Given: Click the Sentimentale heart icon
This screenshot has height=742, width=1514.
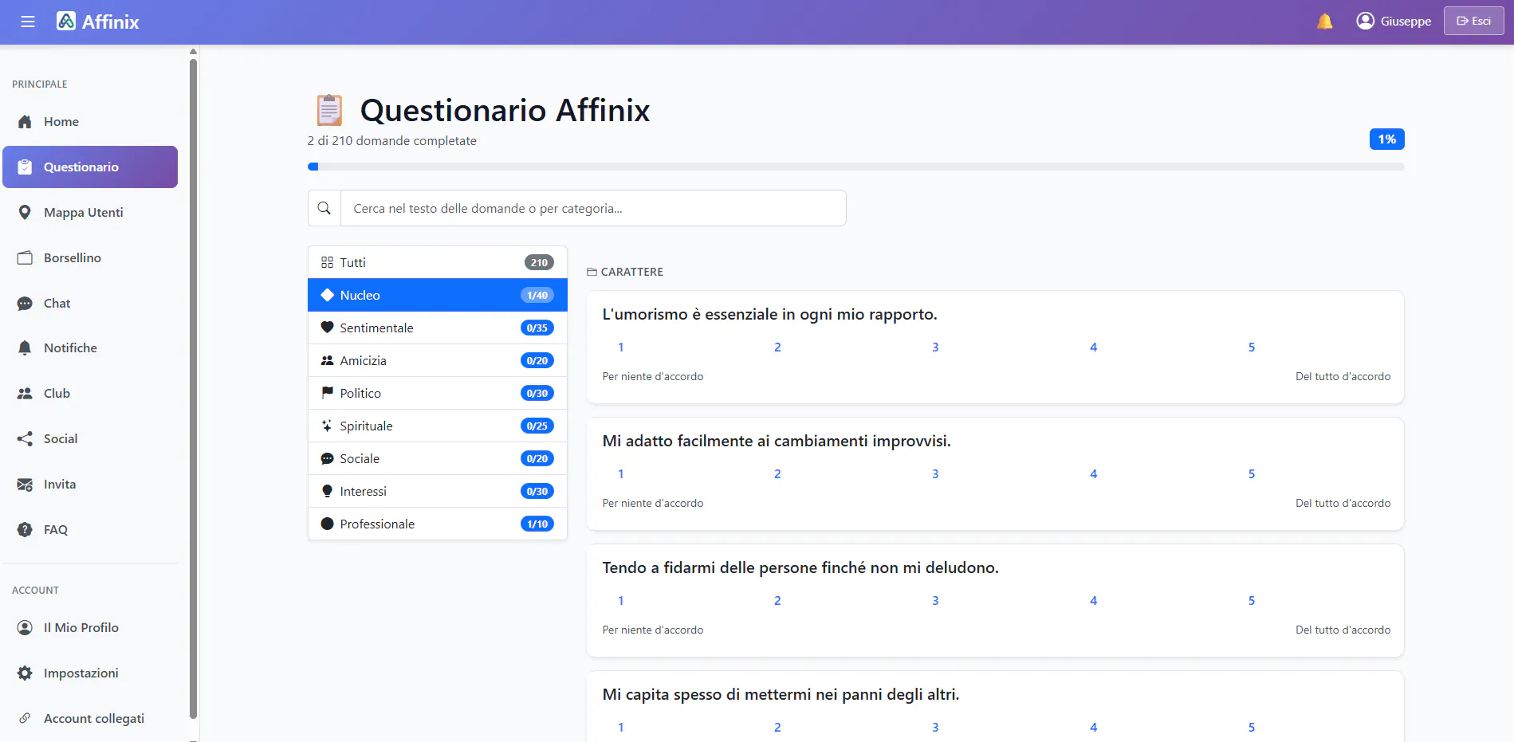Looking at the screenshot, I should pyautogui.click(x=327, y=328).
